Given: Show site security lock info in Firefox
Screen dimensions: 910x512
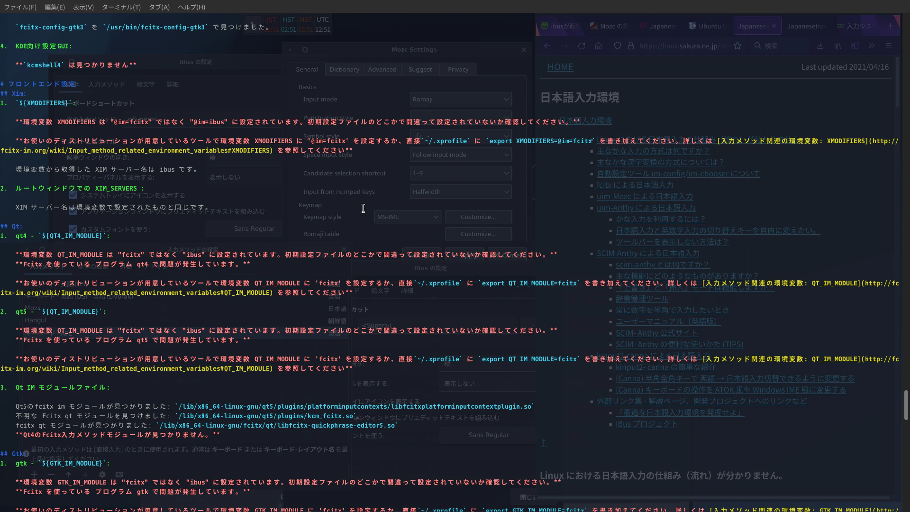Looking at the screenshot, I should click(630, 46).
